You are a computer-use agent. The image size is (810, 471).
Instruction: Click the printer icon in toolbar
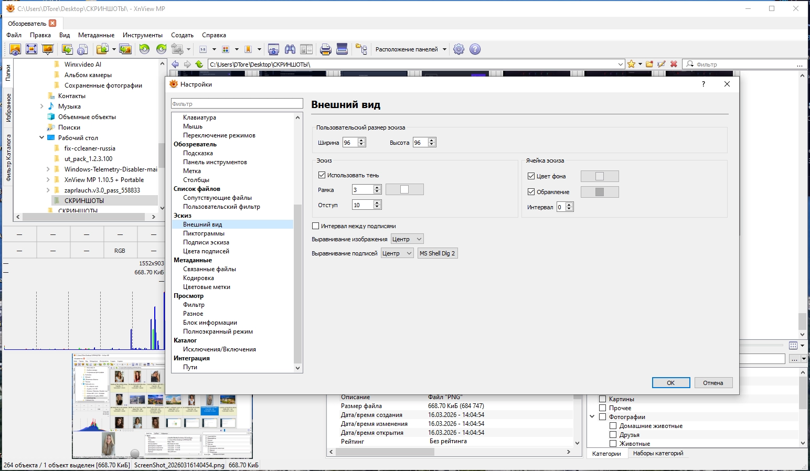tap(325, 49)
